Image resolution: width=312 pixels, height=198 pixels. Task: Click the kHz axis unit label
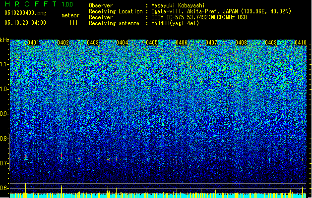pos(4,40)
